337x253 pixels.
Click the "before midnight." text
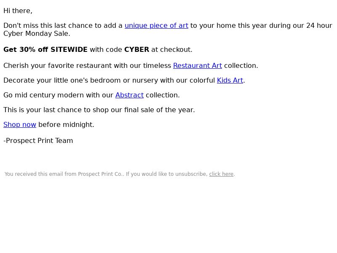[x=66, y=124]
